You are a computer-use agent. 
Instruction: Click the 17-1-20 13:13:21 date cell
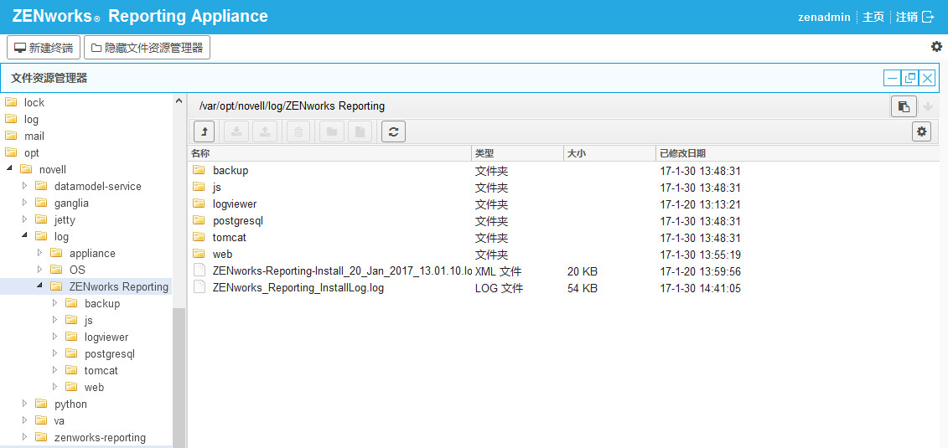[700, 204]
